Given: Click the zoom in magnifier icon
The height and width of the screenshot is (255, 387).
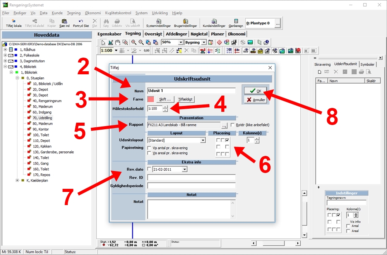Looking at the screenshot, I should coord(134,43).
